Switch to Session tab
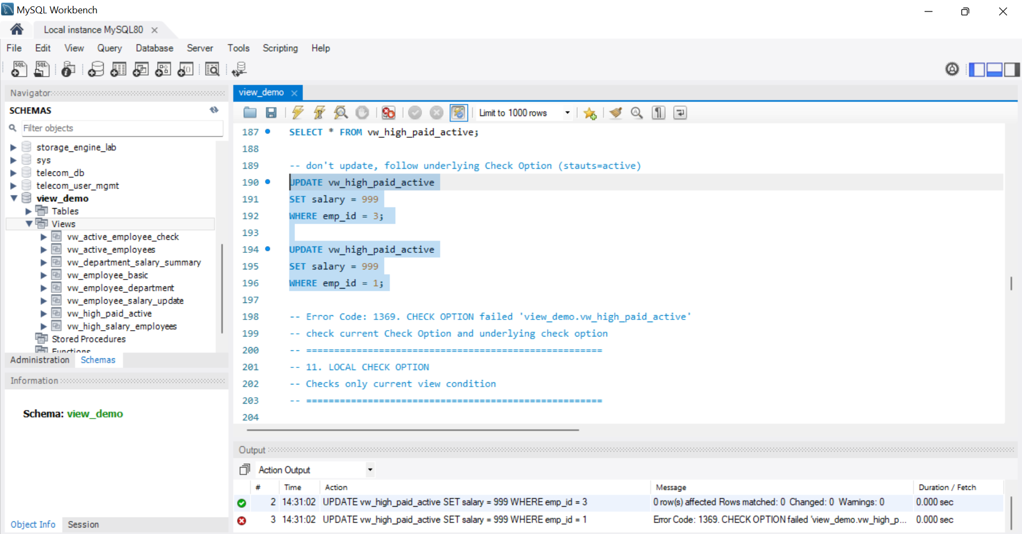This screenshot has width=1022, height=534. 84,524
